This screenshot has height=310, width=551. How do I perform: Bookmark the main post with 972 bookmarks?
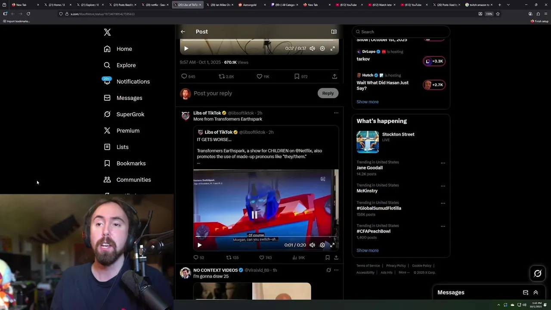(300, 77)
